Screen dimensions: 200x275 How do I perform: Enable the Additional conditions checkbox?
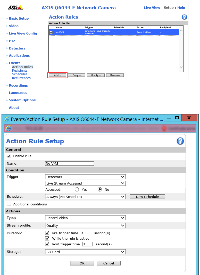coord(9,204)
